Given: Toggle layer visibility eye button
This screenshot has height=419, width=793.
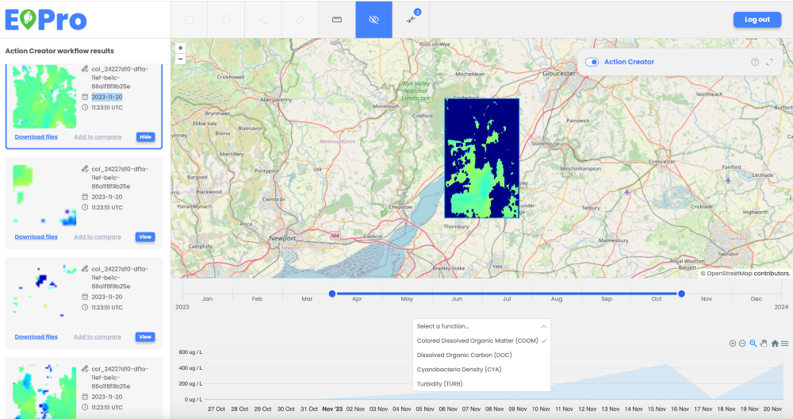Looking at the screenshot, I should [374, 19].
